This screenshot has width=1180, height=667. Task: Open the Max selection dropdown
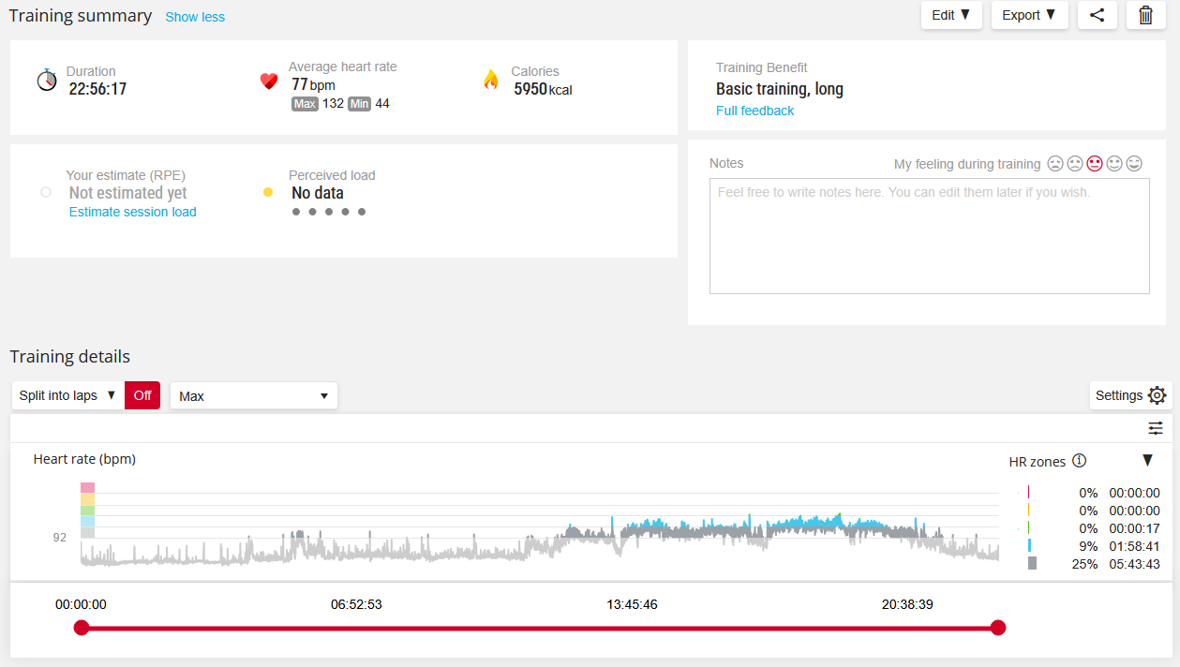tap(253, 395)
